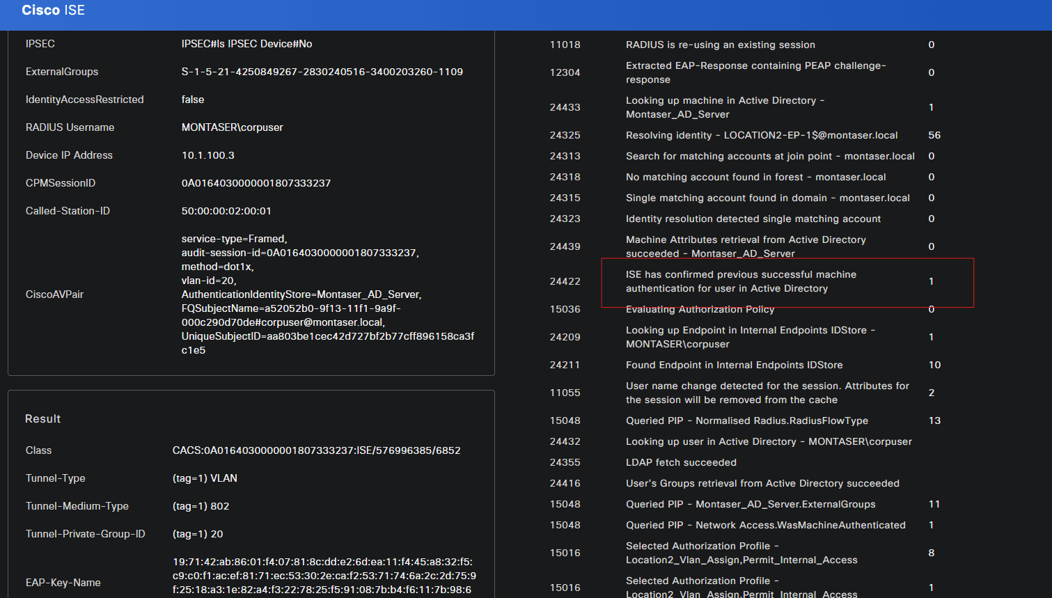1052x598 pixels.
Task: Click the MAC value 50:00:00:02:00:01
Action: coord(226,211)
